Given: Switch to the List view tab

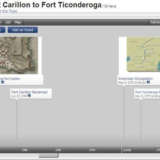Looking at the screenshot, I should pos(8,22).
